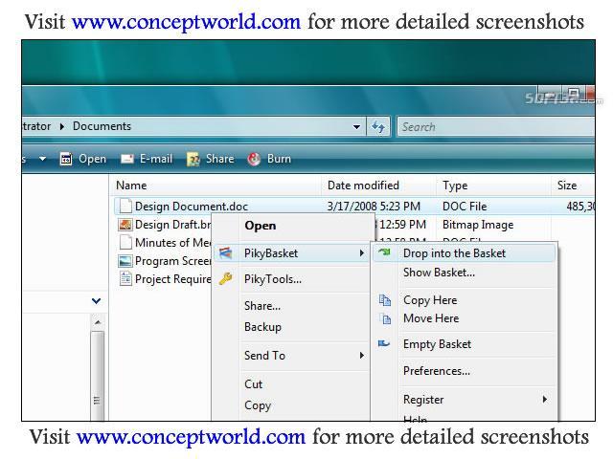Click the E-mail envelope toolbar icon
The image size is (613, 459).
(127, 159)
